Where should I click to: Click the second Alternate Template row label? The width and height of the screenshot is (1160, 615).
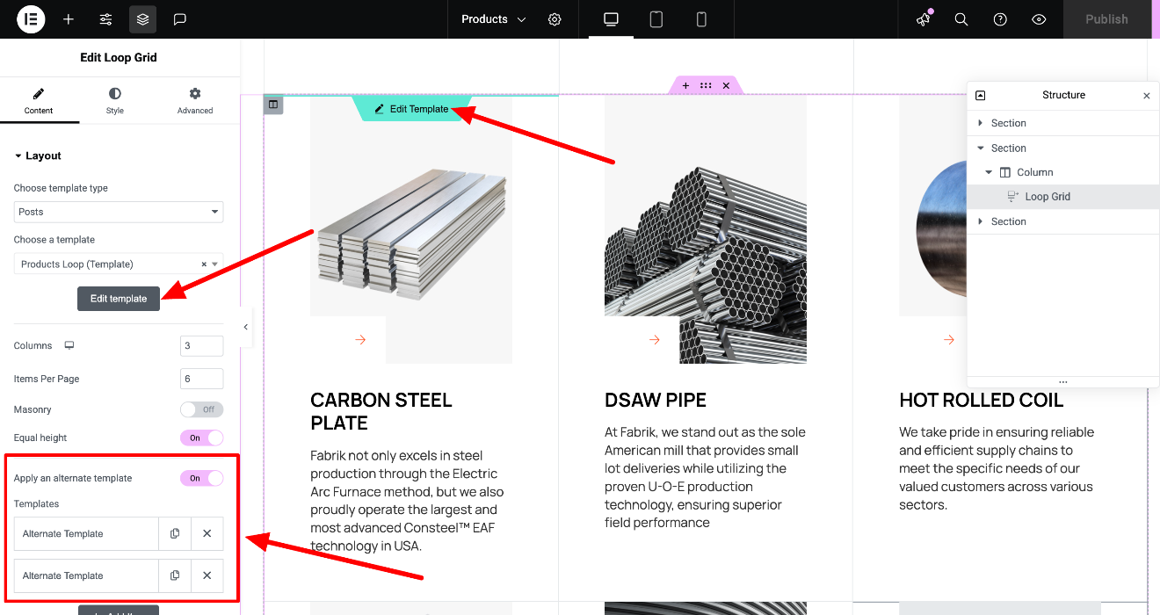click(86, 575)
